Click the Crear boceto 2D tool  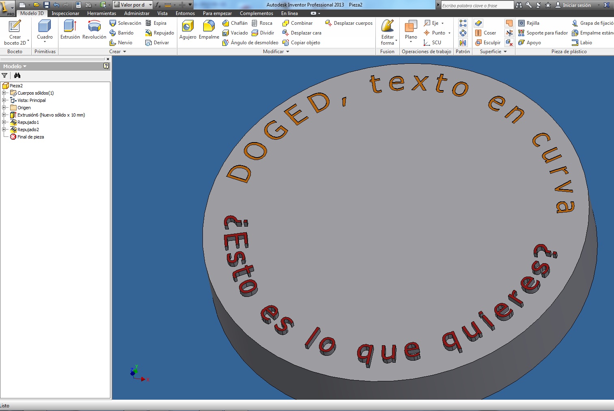15,32
